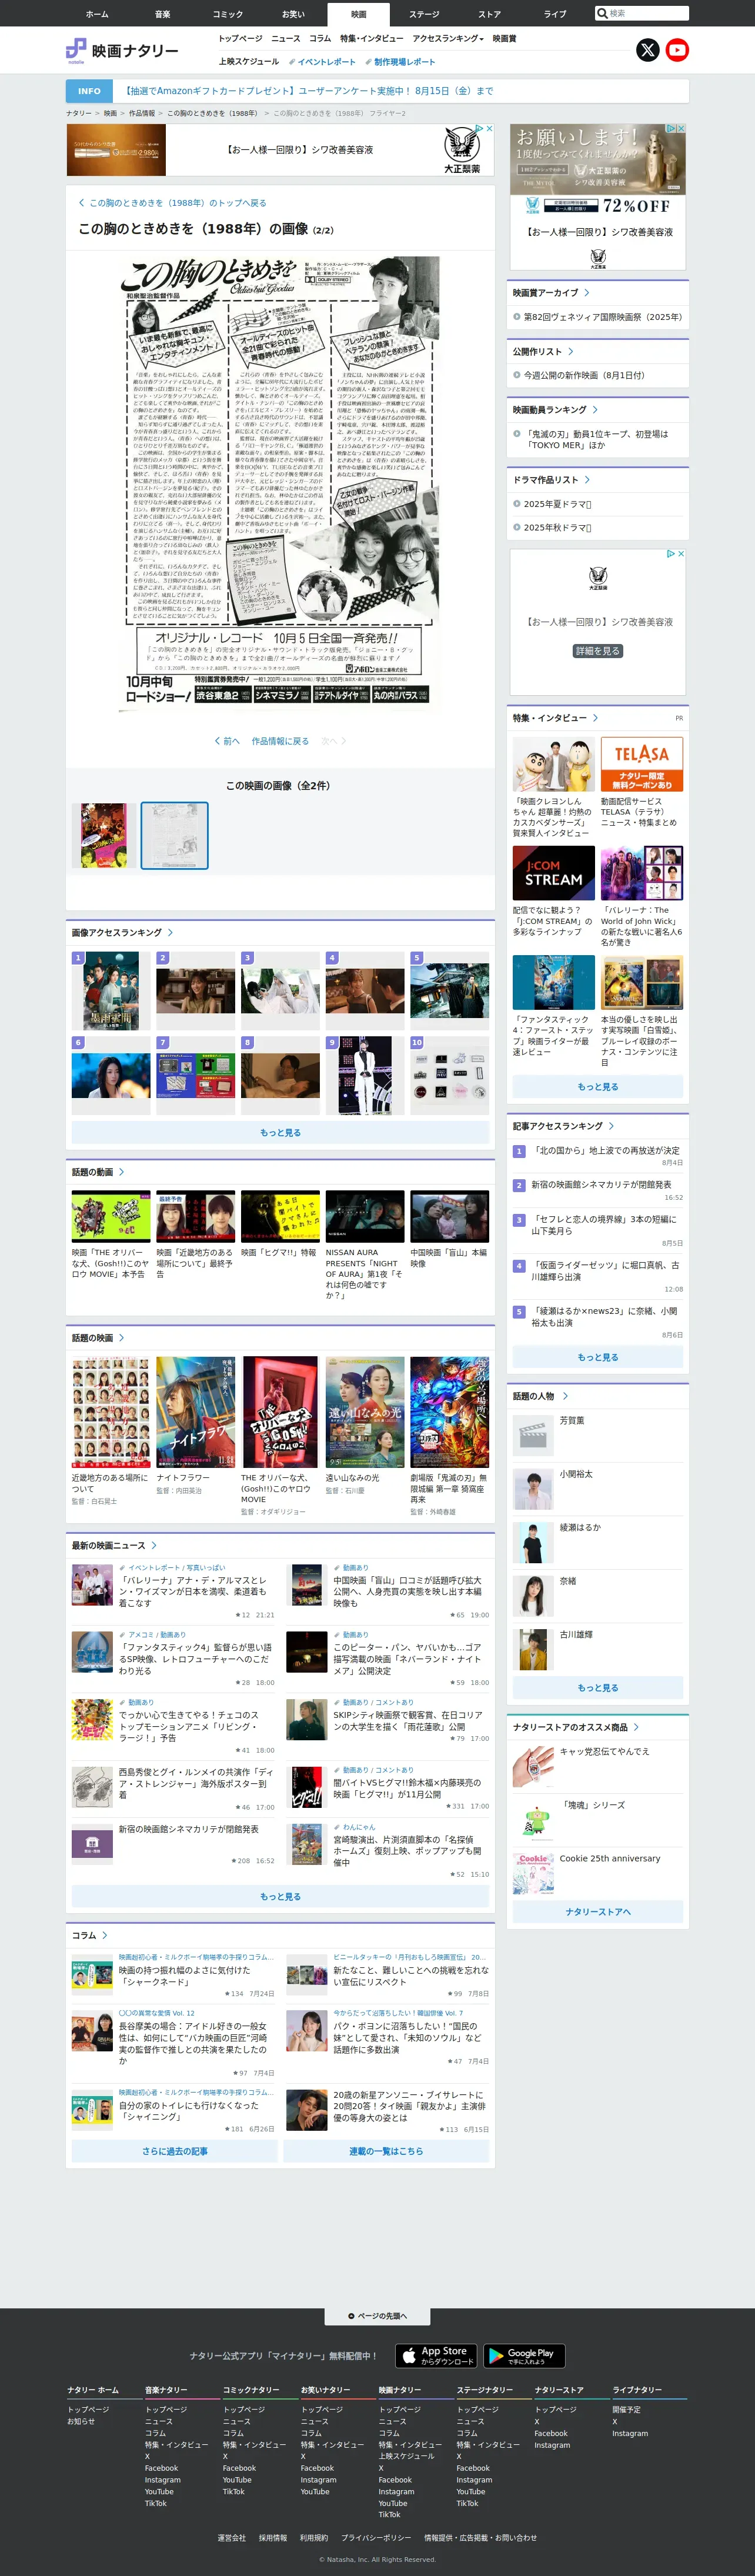Switch to the 音楽 tab

tap(162, 14)
